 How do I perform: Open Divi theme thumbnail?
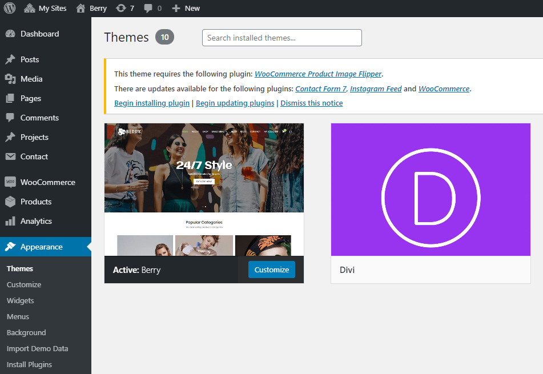(x=431, y=190)
